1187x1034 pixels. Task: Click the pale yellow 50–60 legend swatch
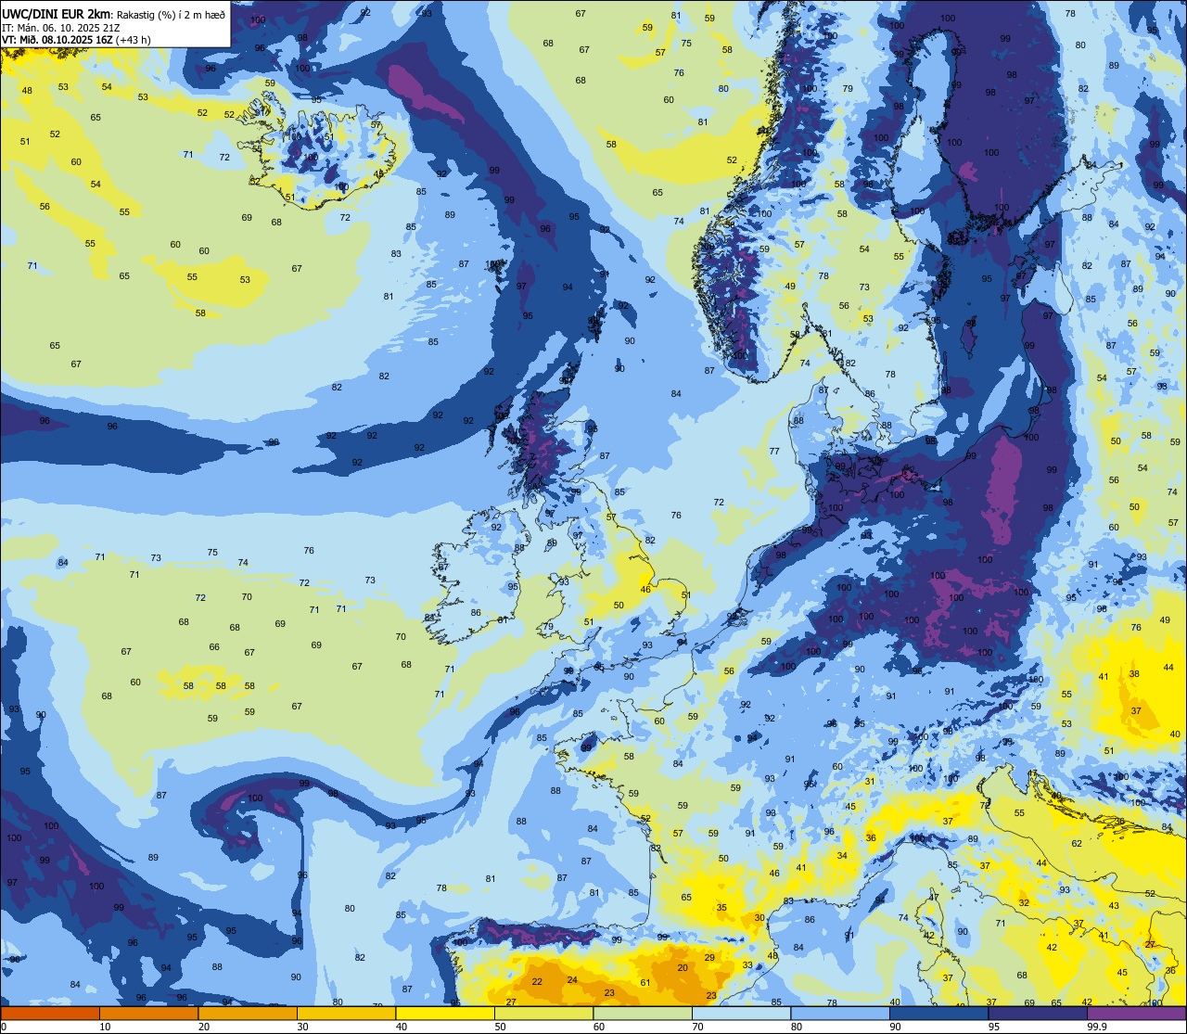[x=543, y=1013]
